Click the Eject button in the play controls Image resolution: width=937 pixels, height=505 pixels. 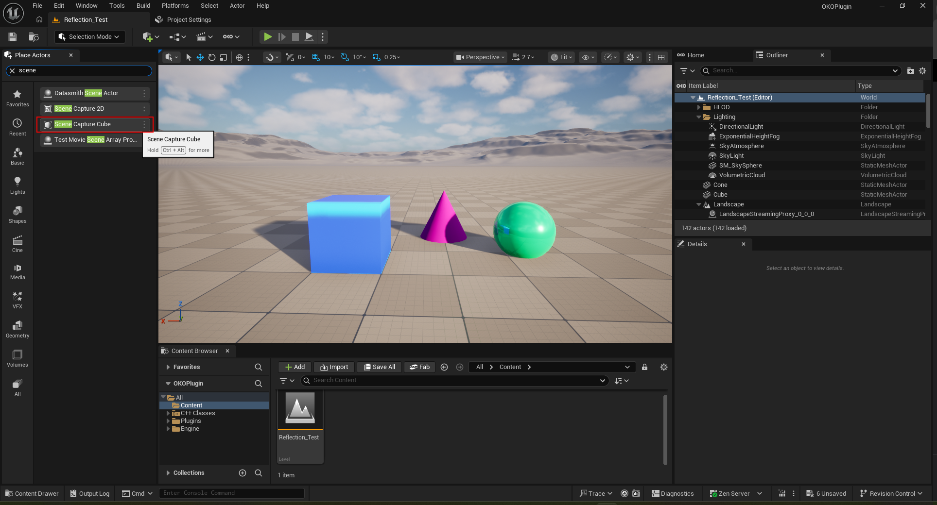(x=309, y=37)
